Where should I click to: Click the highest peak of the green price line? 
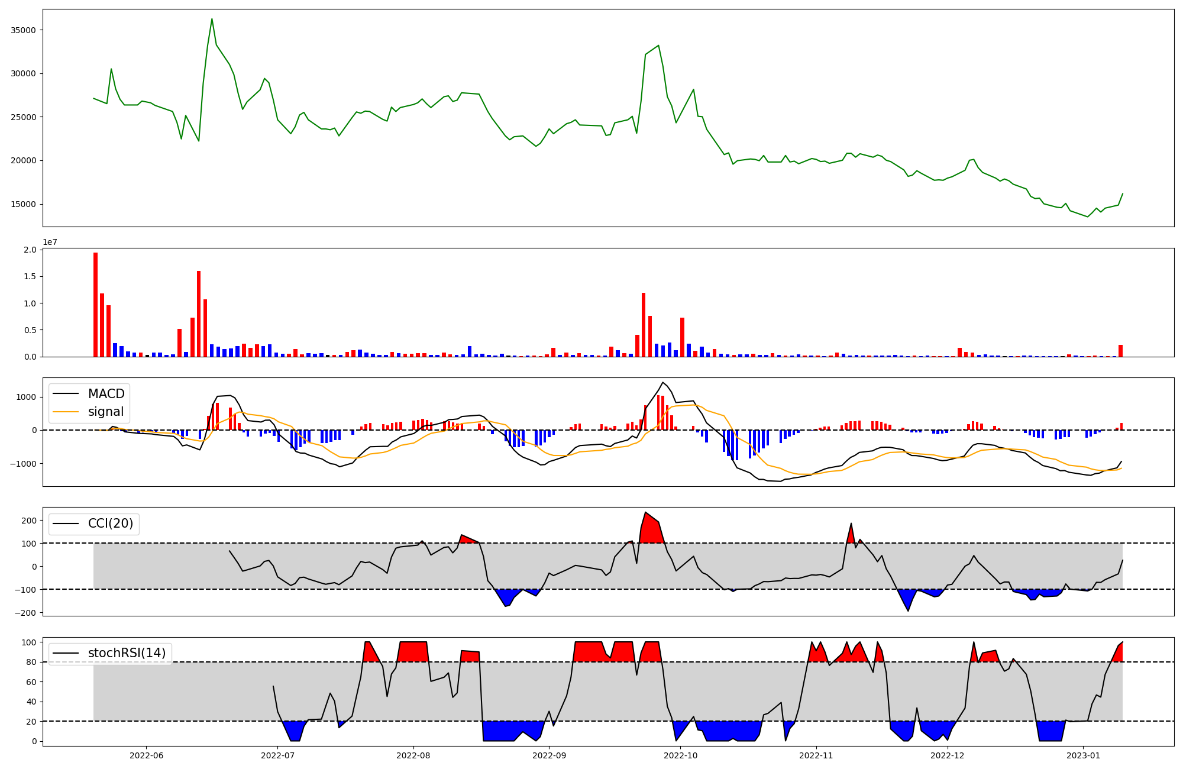tap(212, 20)
